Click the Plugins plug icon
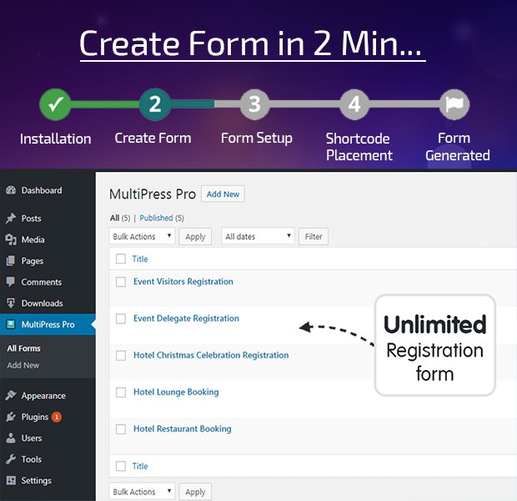Screen dimensions: 517x501 (11, 417)
